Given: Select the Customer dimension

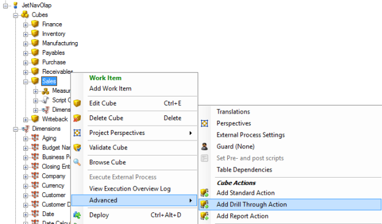Looking at the screenshot, I should pyautogui.click(x=54, y=195).
